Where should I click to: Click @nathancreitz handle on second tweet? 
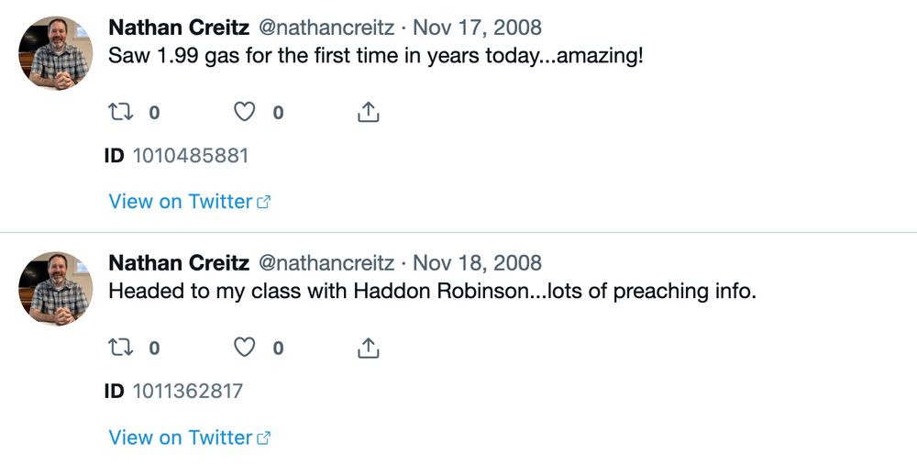[326, 263]
